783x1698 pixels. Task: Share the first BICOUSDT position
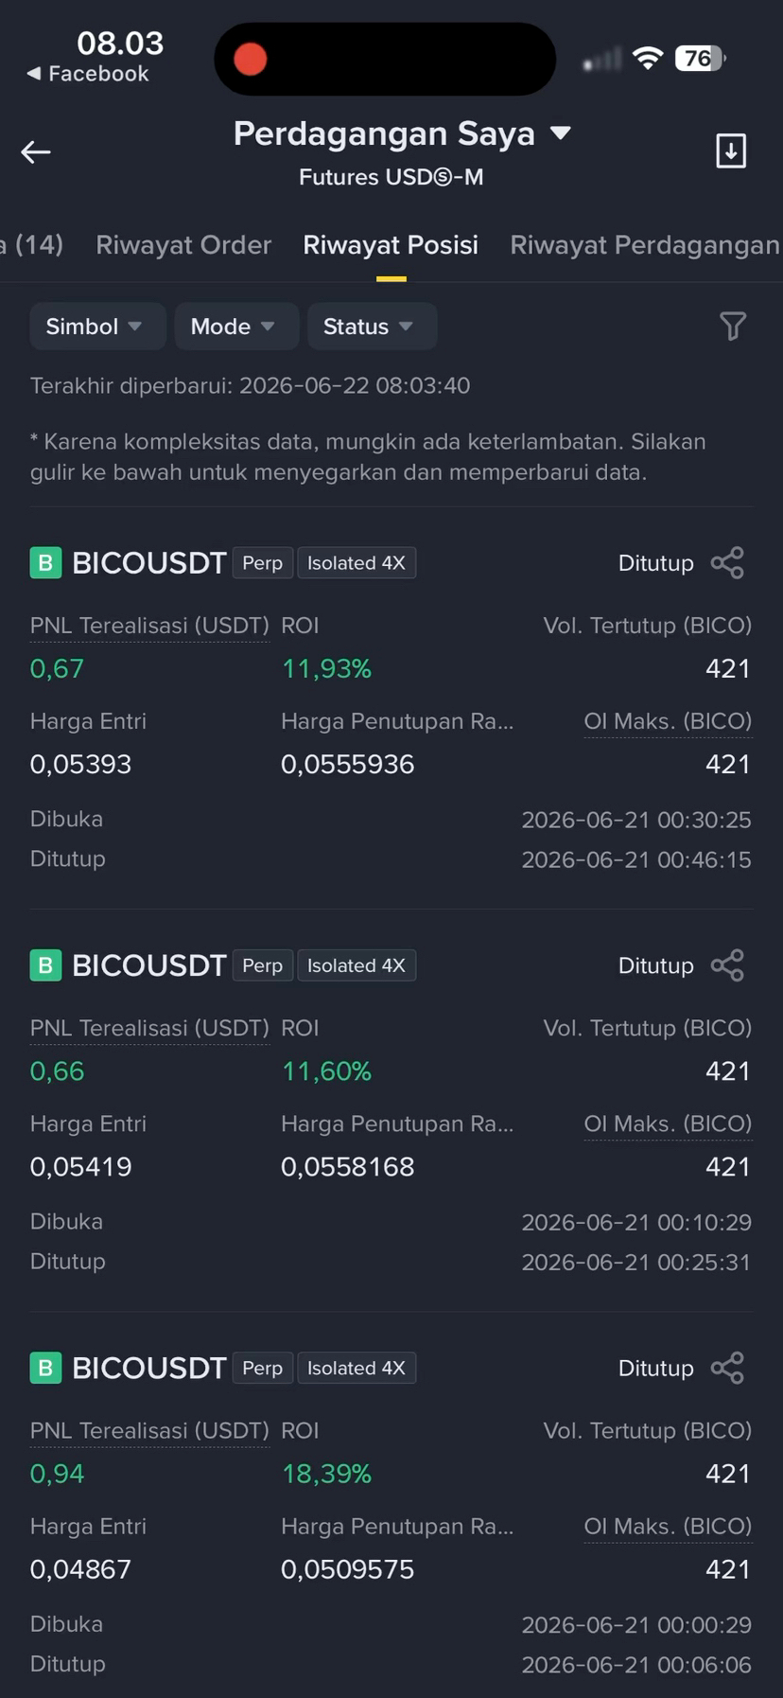727,563
